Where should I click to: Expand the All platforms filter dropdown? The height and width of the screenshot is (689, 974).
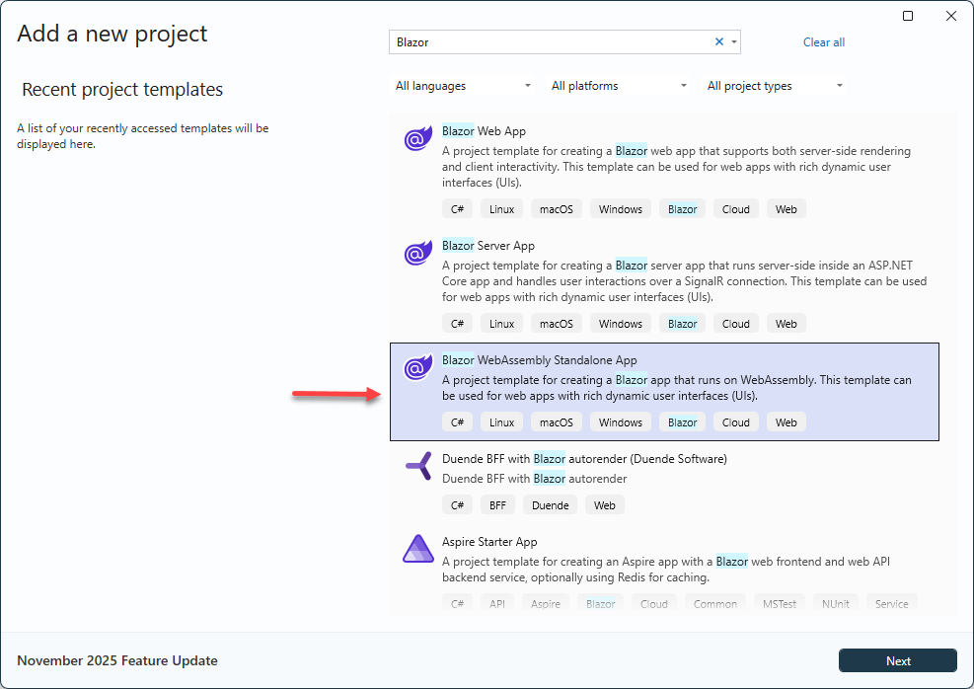[619, 86]
